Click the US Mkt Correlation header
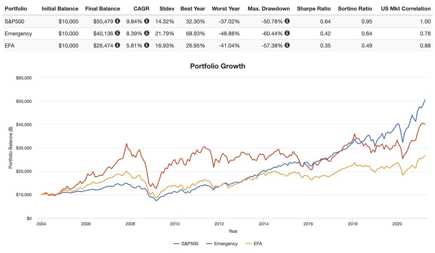The width and height of the screenshot is (435, 253). [x=406, y=8]
